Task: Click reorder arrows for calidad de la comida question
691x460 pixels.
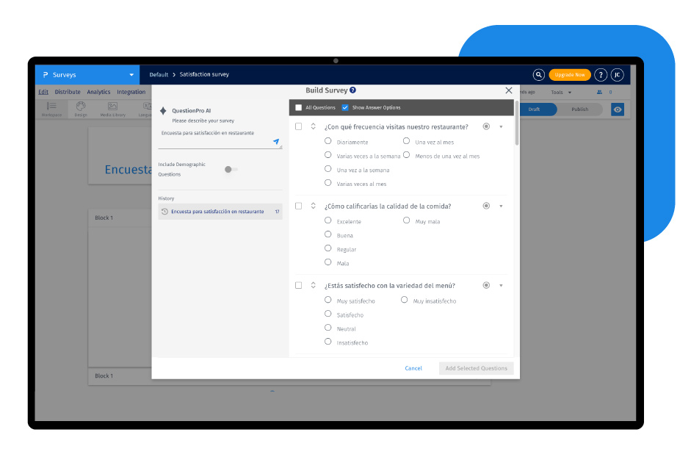Action: point(313,206)
